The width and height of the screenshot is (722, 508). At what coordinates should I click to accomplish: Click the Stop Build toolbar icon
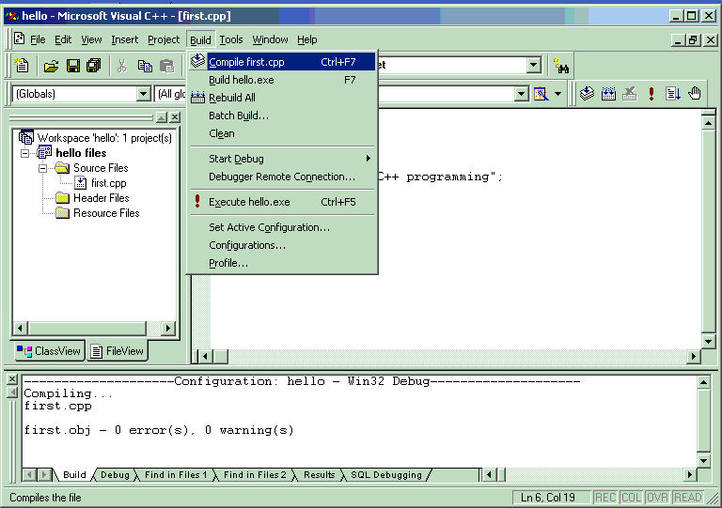pyautogui.click(x=630, y=94)
